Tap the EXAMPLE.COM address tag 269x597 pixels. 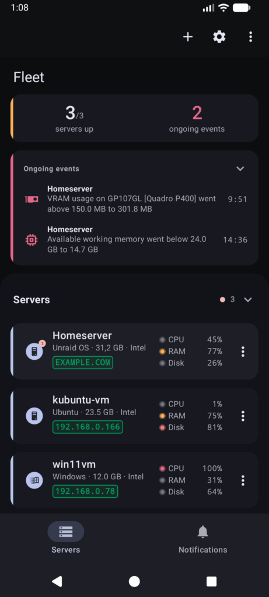pos(83,363)
